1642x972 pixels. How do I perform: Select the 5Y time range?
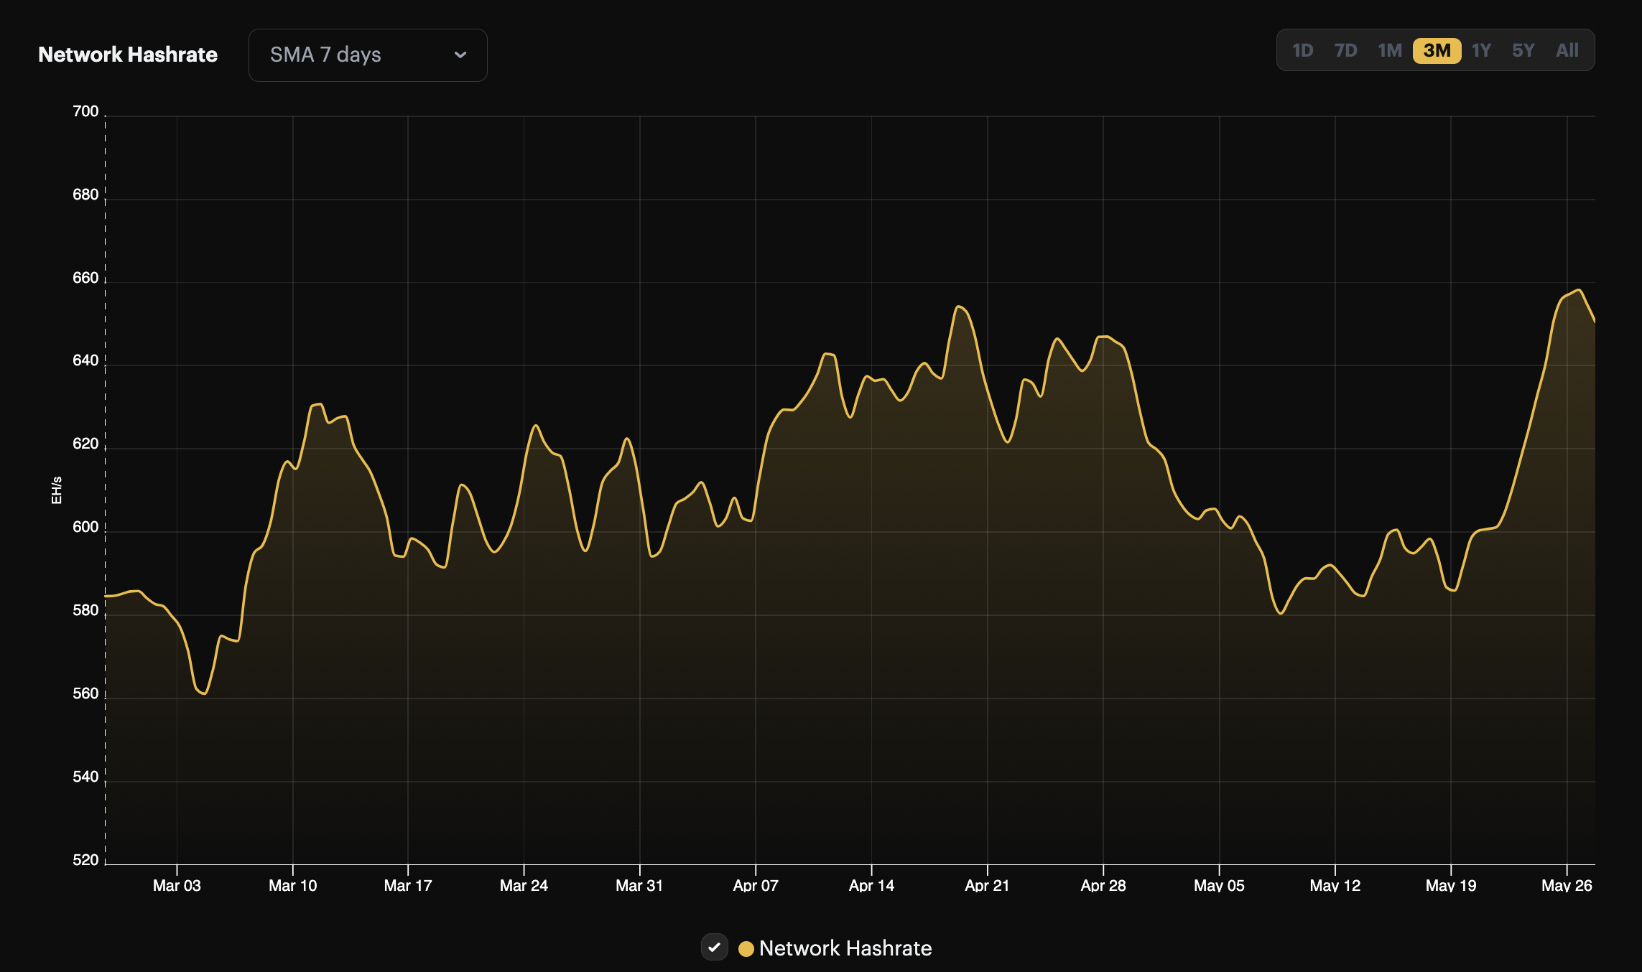[x=1523, y=50]
